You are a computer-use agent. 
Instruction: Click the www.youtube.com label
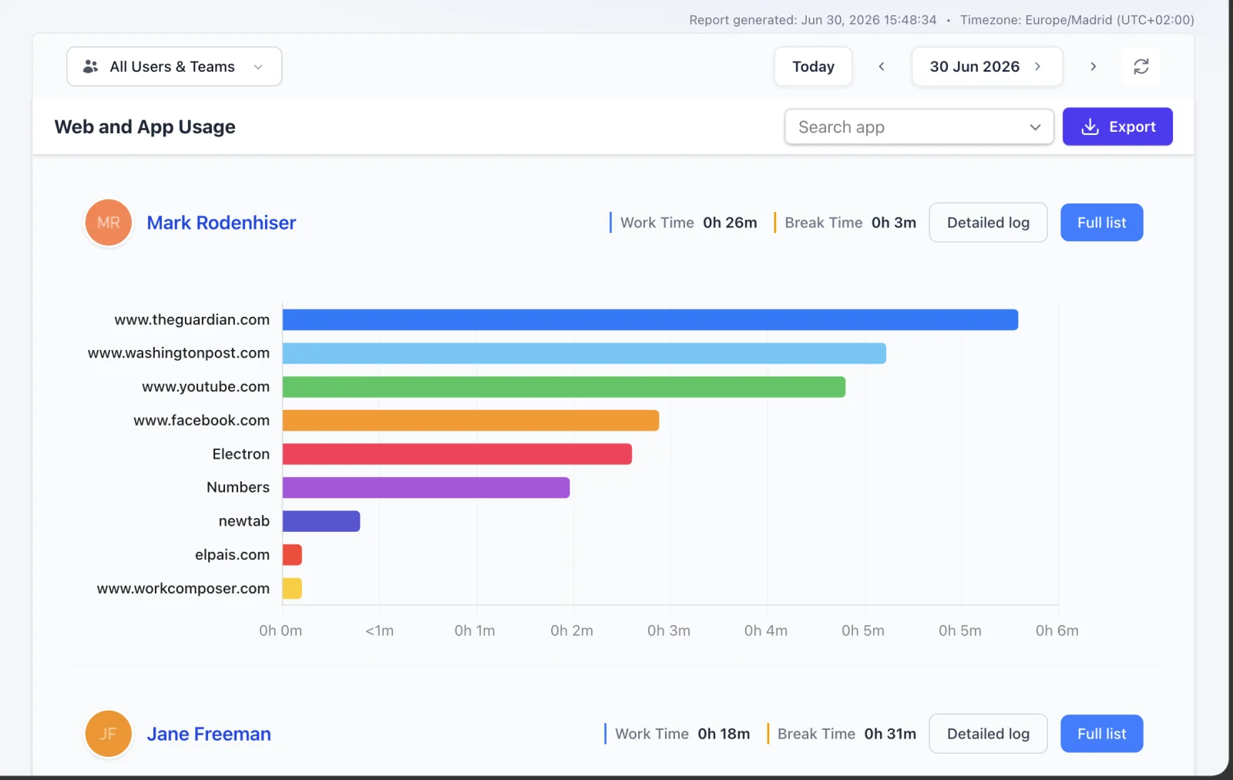pos(206,387)
